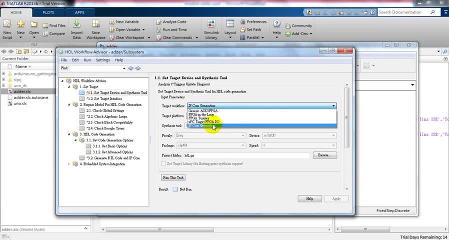Choose Generic ASIC/FPGA workflow option
The height and width of the screenshot is (240, 449).
pyautogui.click(x=262, y=110)
